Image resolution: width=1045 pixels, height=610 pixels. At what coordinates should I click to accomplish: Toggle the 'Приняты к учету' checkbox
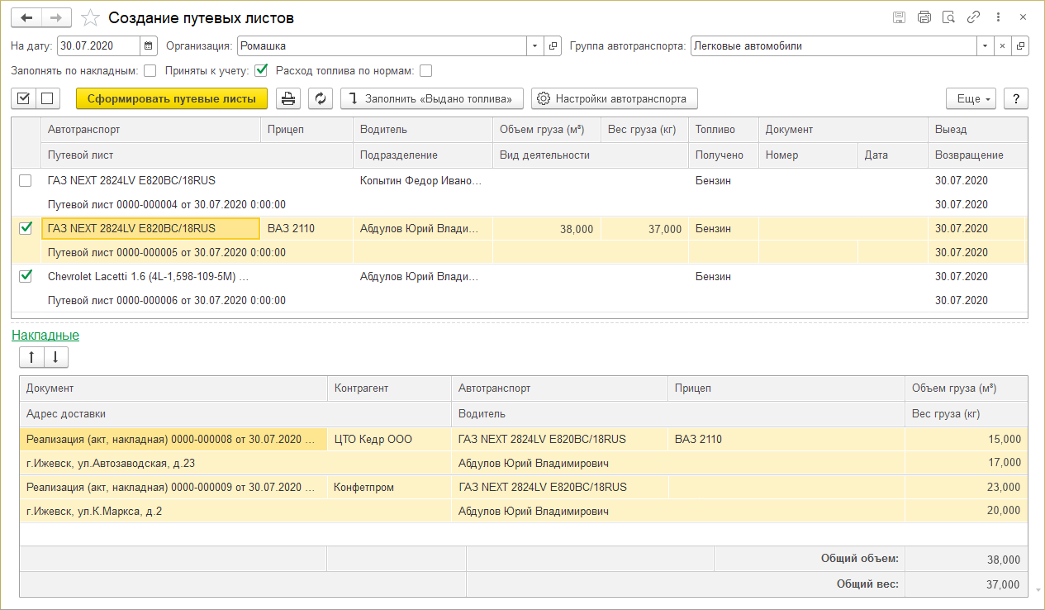click(261, 71)
